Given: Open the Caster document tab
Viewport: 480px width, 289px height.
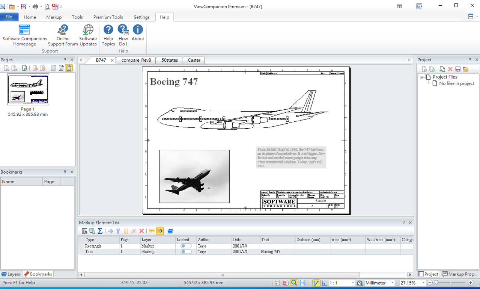Looking at the screenshot, I should pos(194,60).
